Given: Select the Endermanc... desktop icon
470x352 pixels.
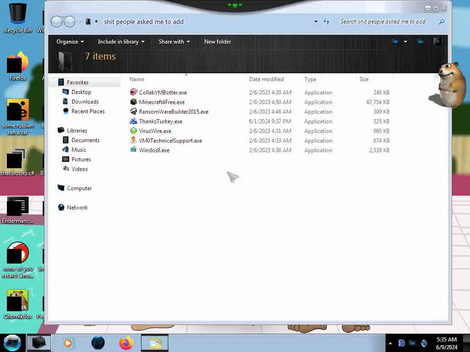Looking at the screenshot, I should (18, 210).
